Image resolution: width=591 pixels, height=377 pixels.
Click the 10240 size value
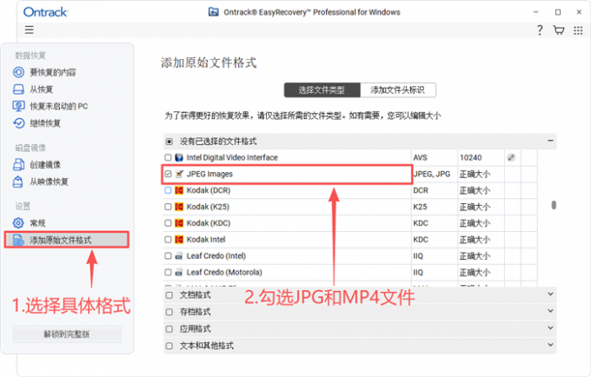pos(470,157)
